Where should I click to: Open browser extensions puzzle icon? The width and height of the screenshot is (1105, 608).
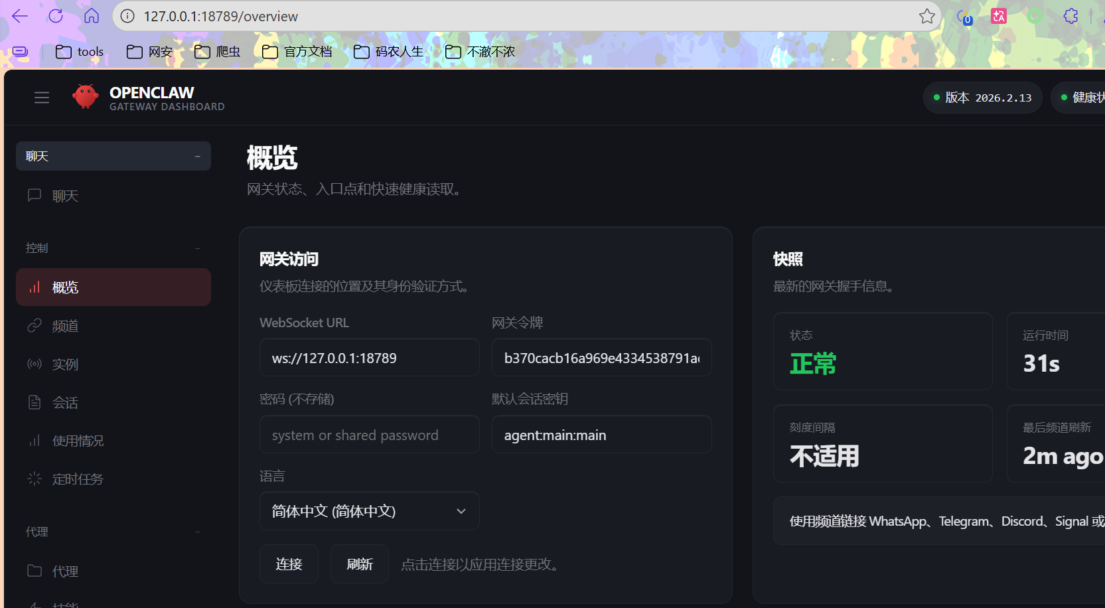click(1070, 16)
